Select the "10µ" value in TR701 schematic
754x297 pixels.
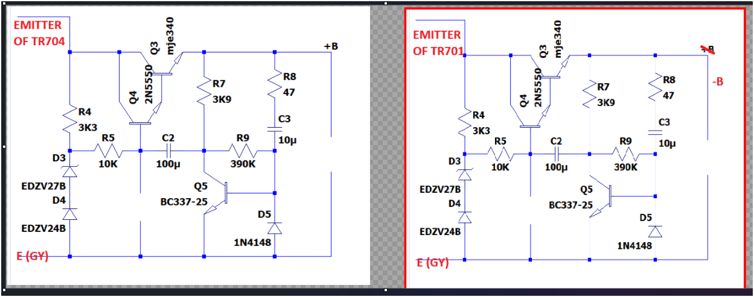(x=666, y=143)
